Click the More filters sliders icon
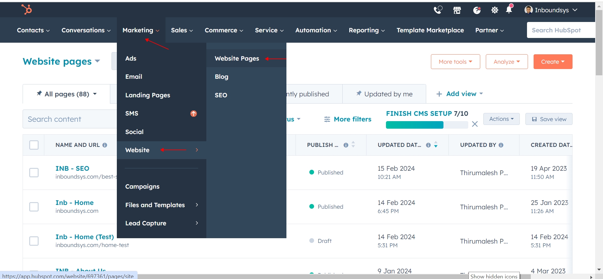 click(x=327, y=119)
